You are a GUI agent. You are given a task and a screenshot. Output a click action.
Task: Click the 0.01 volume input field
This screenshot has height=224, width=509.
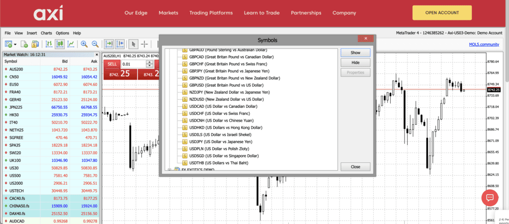point(133,64)
